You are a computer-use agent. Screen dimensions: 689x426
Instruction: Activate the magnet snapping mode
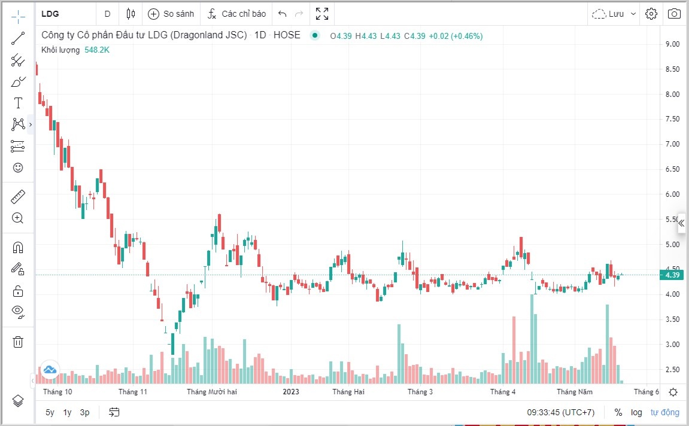pyautogui.click(x=18, y=247)
